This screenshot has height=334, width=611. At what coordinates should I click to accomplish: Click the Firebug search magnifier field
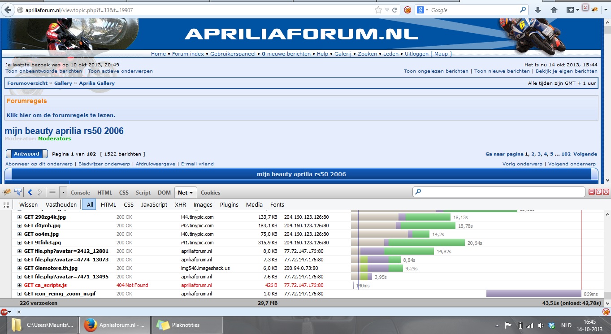[x=499, y=192]
